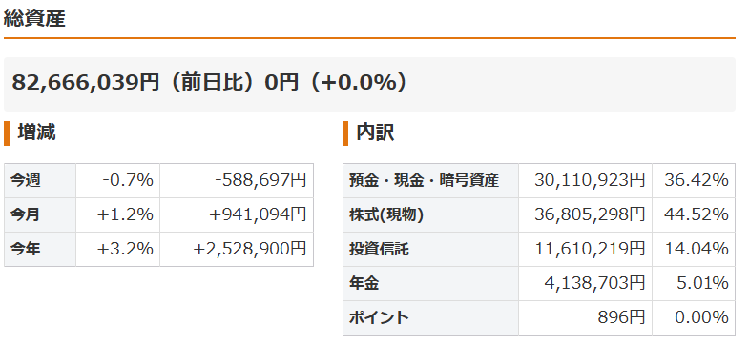Click the 36.42% share cell

pyautogui.click(x=694, y=181)
